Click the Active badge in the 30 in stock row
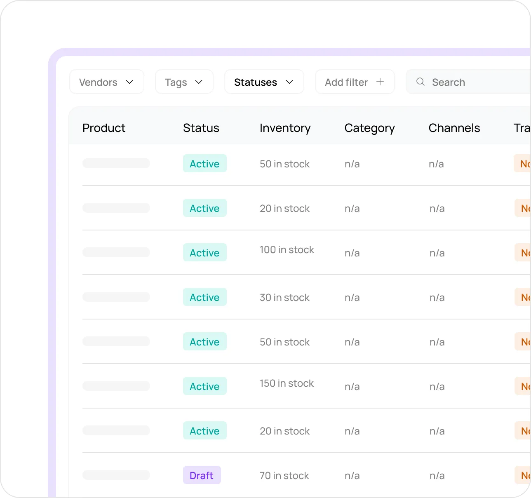 [205, 297]
